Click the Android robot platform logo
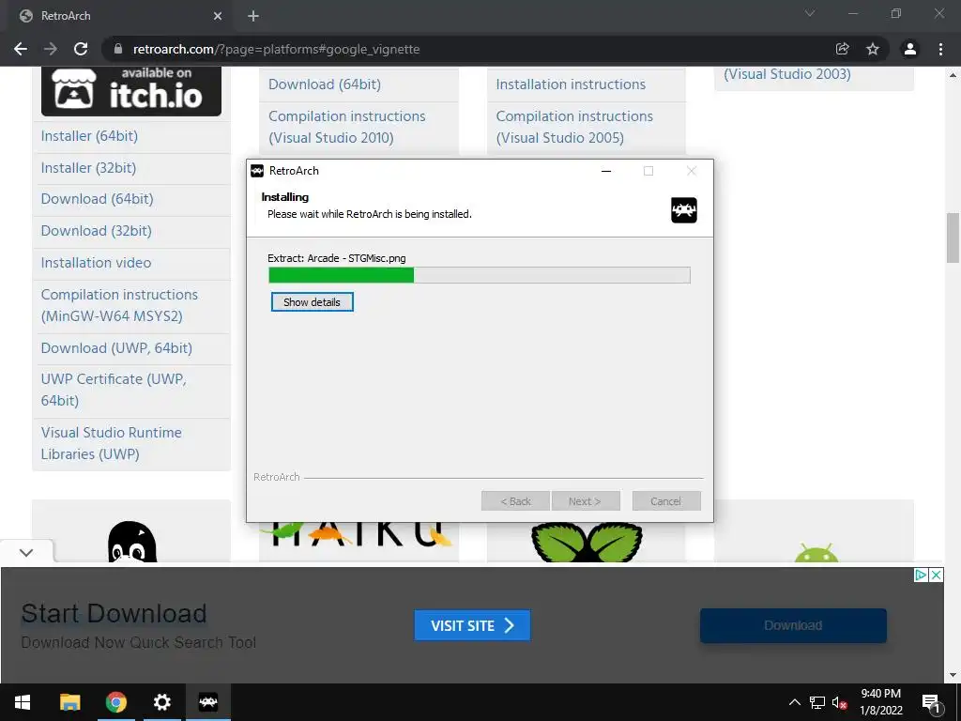Screen dimensions: 961x721 coord(816,552)
